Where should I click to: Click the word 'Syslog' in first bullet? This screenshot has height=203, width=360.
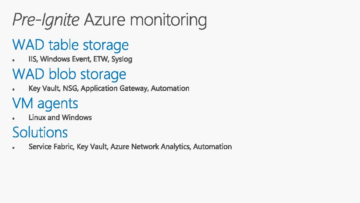point(122,59)
